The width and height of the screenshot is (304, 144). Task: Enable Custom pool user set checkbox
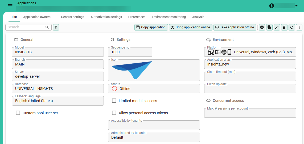(18, 113)
